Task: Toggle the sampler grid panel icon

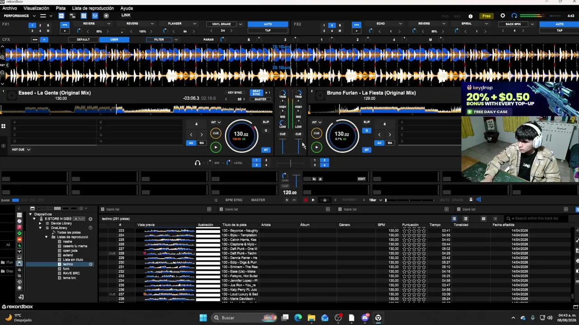Action: point(84,16)
